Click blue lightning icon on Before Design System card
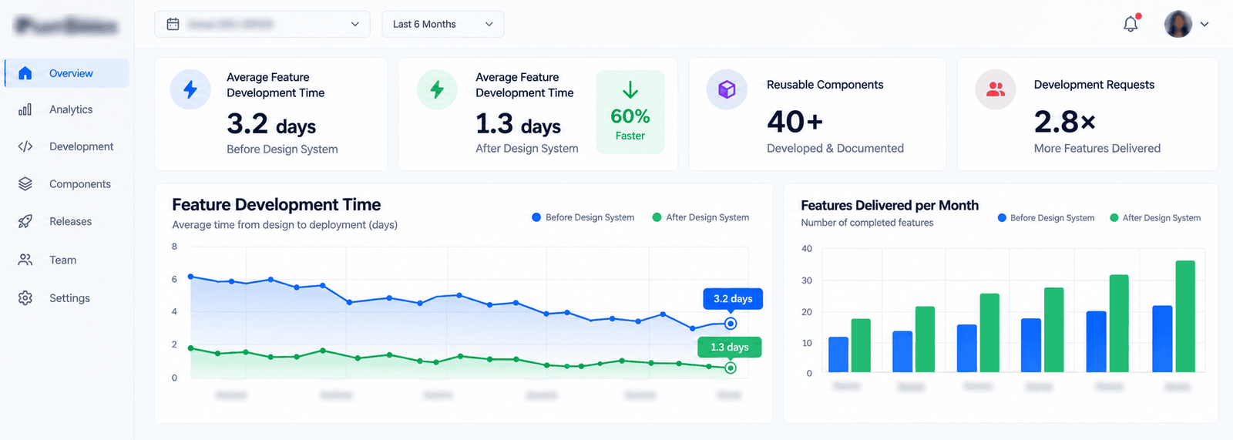This screenshot has width=1233, height=440. [x=190, y=89]
